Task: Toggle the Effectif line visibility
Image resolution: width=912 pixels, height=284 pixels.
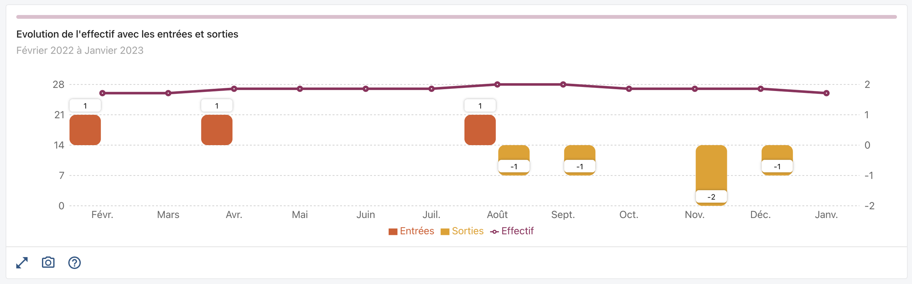Action: pyautogui.click(x=518, y=231)
